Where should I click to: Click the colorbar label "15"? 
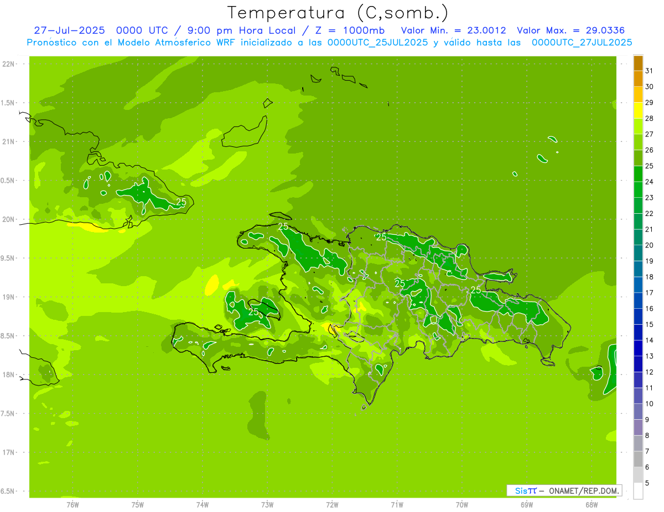click(650, 324)
